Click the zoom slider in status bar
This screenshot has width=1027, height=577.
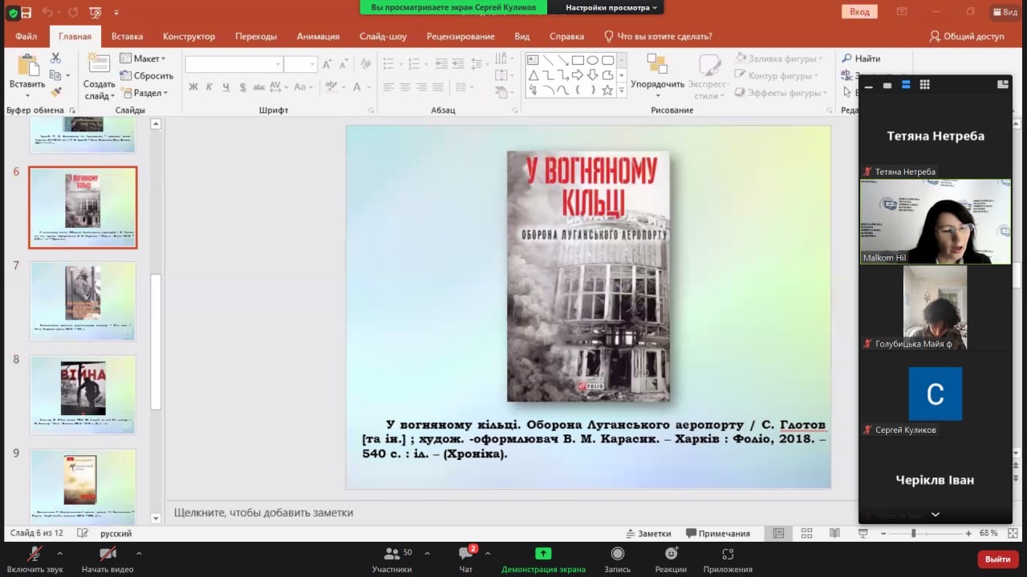(x=913, y=533)
